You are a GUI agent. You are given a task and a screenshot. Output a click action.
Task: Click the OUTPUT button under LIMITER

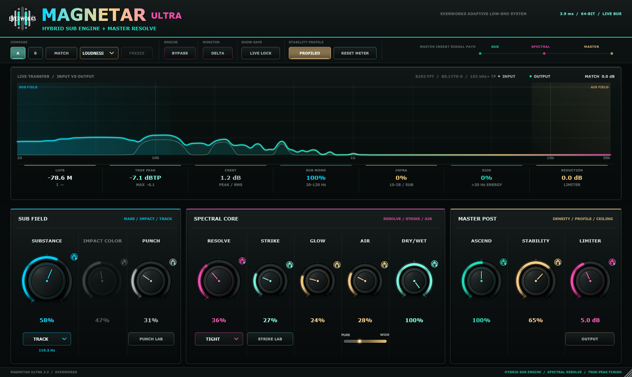[x=590, y=339]
